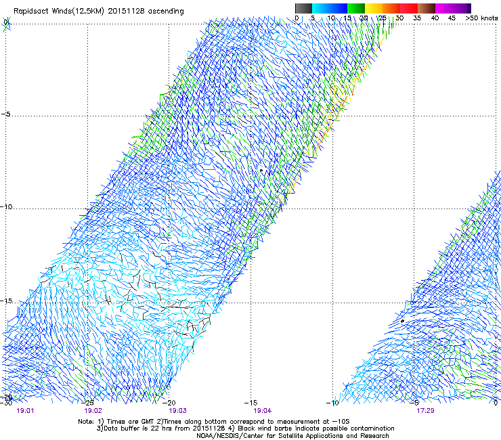Image resolution: width=501 pixels, height=440 pixels.
Task: Click the brown 35-40 knots color bar segment
Action: 427,8
